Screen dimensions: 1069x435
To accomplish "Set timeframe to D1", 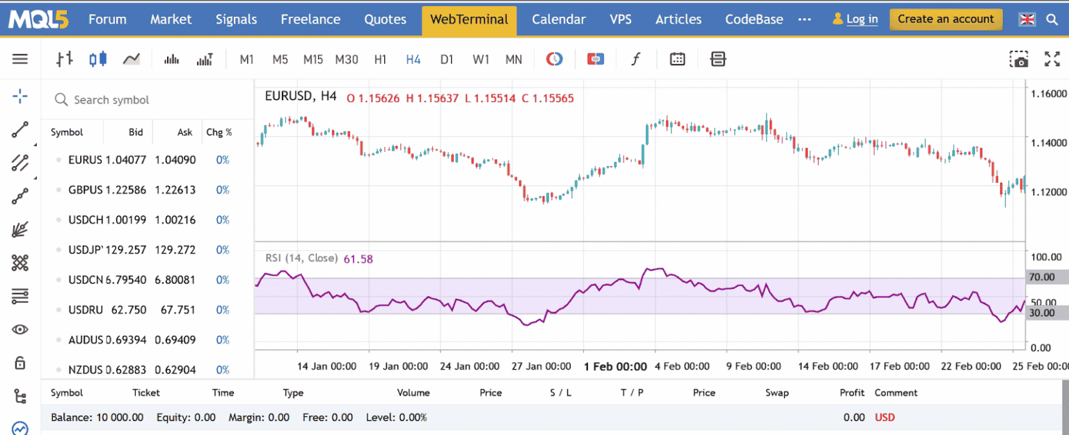I will click(x=447, y=60).
